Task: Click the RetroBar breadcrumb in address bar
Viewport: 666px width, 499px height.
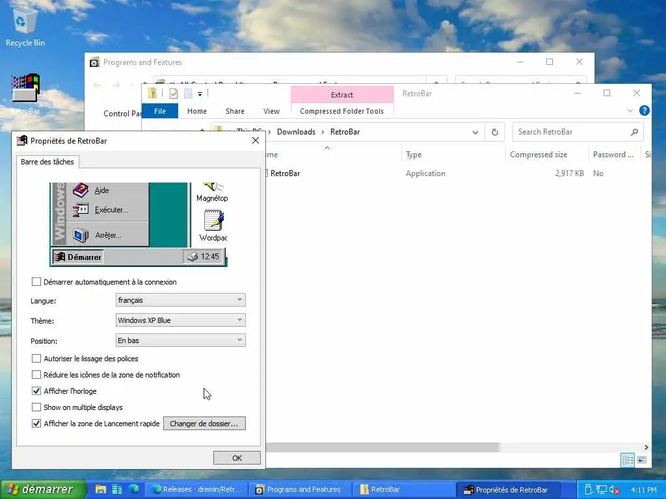Action: [345, 132]
